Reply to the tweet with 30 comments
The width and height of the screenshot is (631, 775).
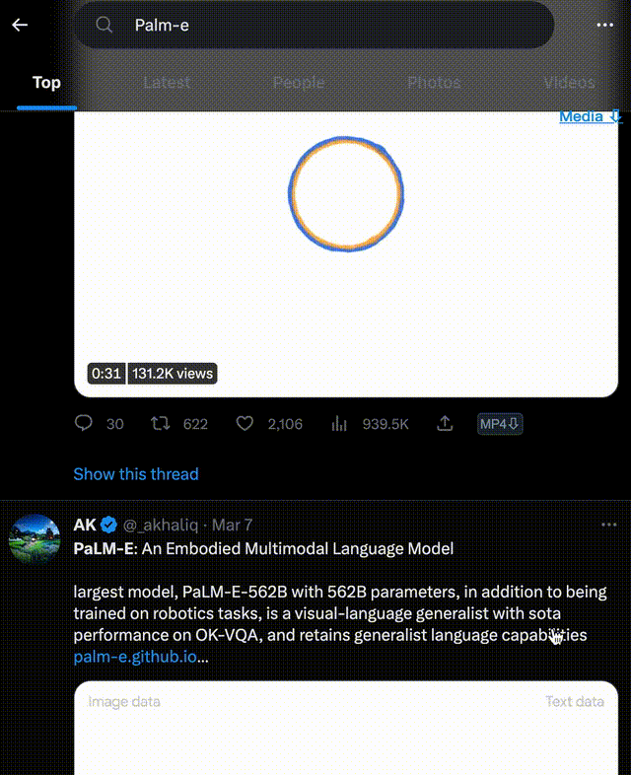click(85, 424)
